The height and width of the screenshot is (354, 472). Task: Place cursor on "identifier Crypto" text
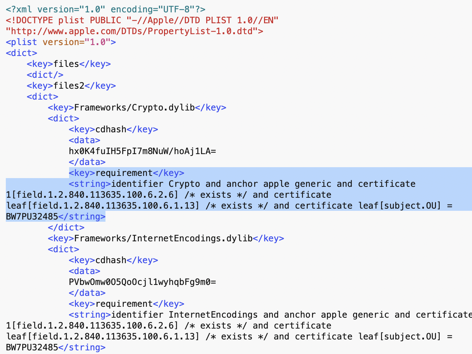(x=156, y=184)
